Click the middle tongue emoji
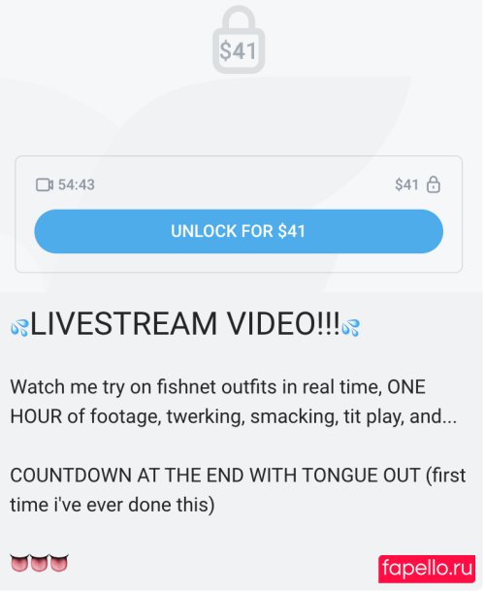The image size is (485, 593). point(39,565)
